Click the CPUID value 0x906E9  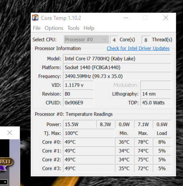[x=78, y=103]
